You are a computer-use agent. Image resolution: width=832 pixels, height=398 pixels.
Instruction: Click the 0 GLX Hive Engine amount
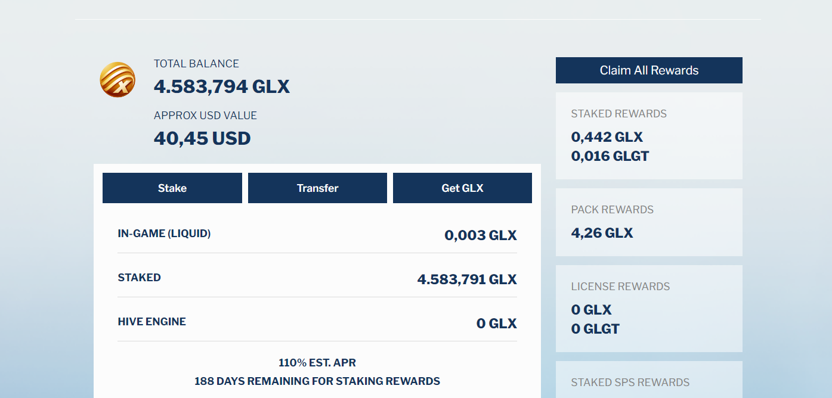[497, 324]
